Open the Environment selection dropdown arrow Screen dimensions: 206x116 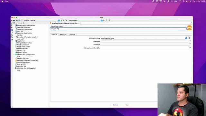point(102,21)
